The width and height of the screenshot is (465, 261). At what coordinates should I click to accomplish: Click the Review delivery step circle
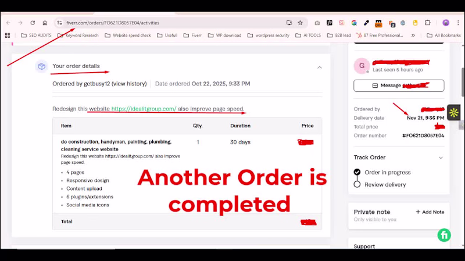point(357,184)
